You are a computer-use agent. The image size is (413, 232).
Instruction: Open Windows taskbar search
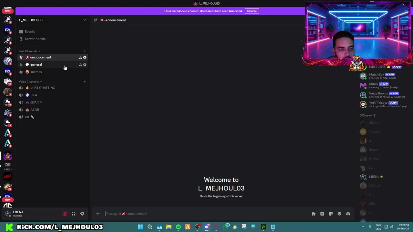(x=150, y=227)
